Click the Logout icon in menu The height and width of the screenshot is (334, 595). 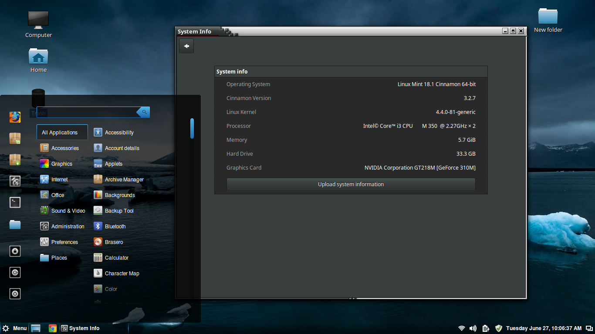coord(15,272)
